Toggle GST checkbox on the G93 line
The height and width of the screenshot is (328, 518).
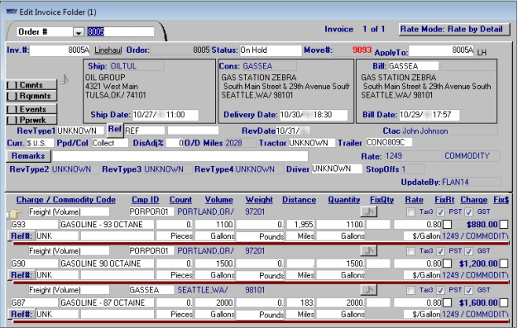[469, 212]
